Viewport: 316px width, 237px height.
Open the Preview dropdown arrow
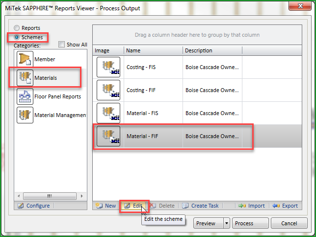click(x=227, y=223)
